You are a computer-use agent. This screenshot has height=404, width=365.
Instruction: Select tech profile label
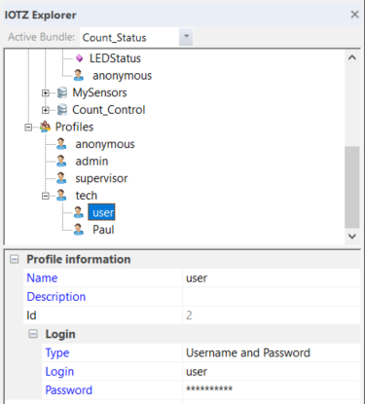87,196
